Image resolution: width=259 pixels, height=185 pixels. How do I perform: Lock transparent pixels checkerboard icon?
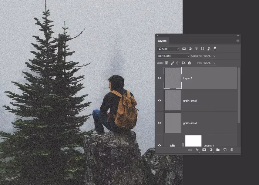point(166,63)
